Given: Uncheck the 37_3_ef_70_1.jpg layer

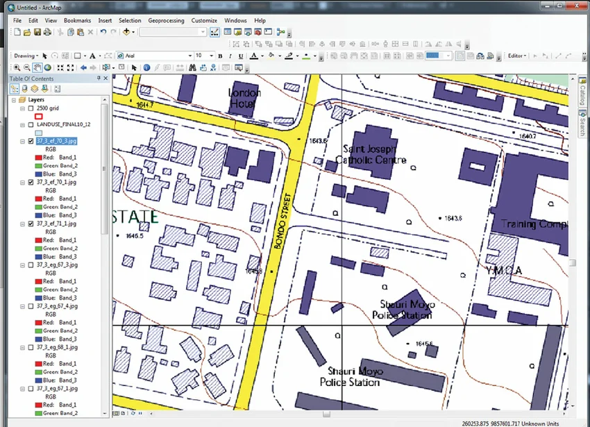Looking at the screenshot, I should pyautogui.click(x=31, y=182).
